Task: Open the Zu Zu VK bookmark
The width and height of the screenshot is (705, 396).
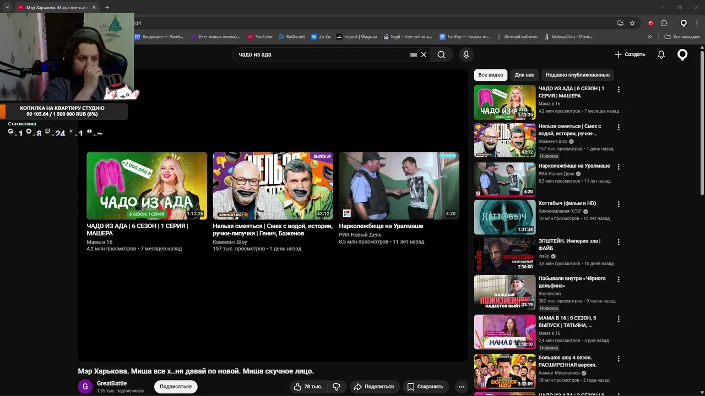Action: pyautogui.click(x=321, y=37)
